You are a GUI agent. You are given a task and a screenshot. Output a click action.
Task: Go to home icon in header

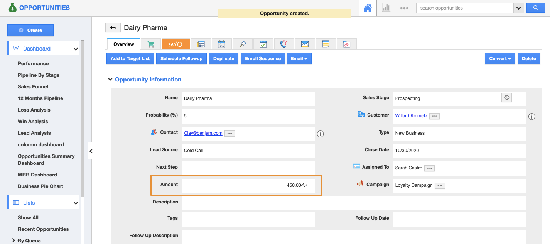368,8
